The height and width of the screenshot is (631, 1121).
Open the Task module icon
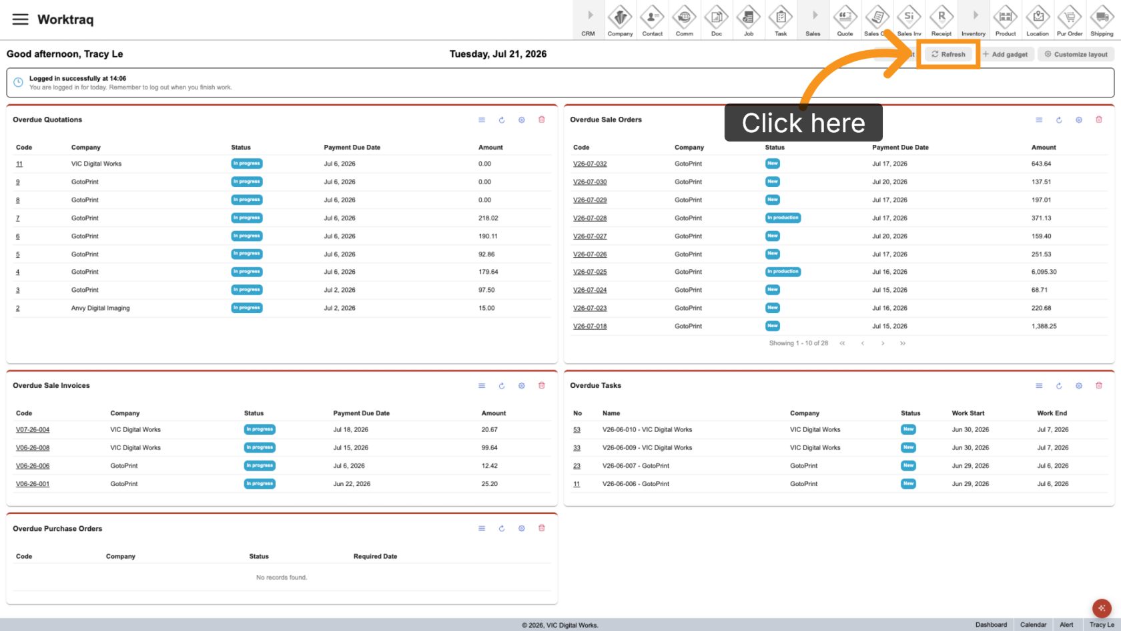tap(780, 21)
